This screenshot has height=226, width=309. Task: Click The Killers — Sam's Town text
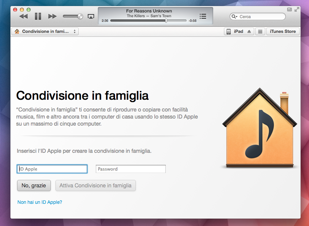(x=149, y=16)
